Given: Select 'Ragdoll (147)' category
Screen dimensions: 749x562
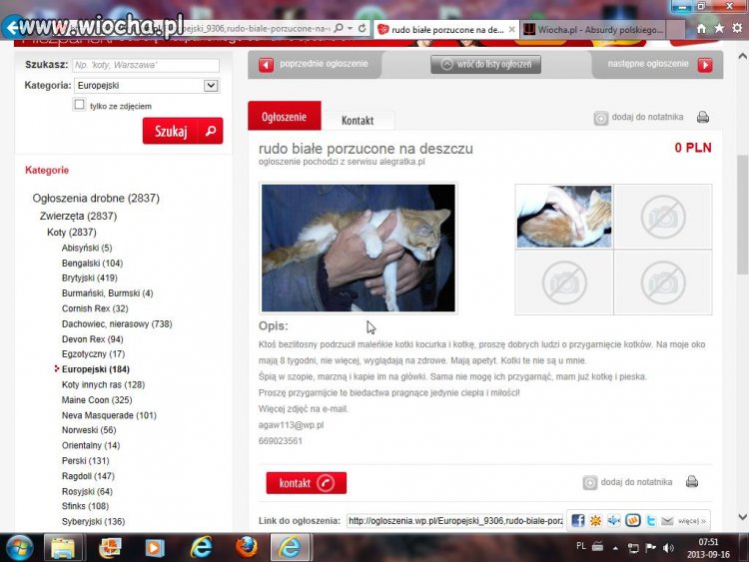Looking at the screenshot, I should click(x=88, y=476).
